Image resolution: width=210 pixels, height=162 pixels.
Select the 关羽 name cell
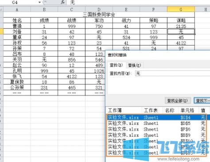pyautogui.click(x=17, y=60)
